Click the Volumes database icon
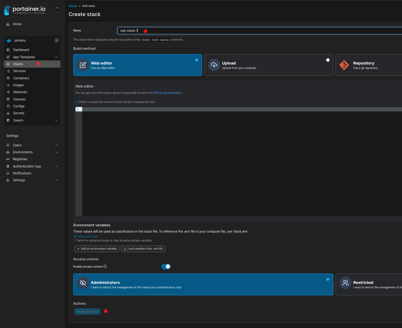Screen dimensions: 402x328 tap(8, 99)
